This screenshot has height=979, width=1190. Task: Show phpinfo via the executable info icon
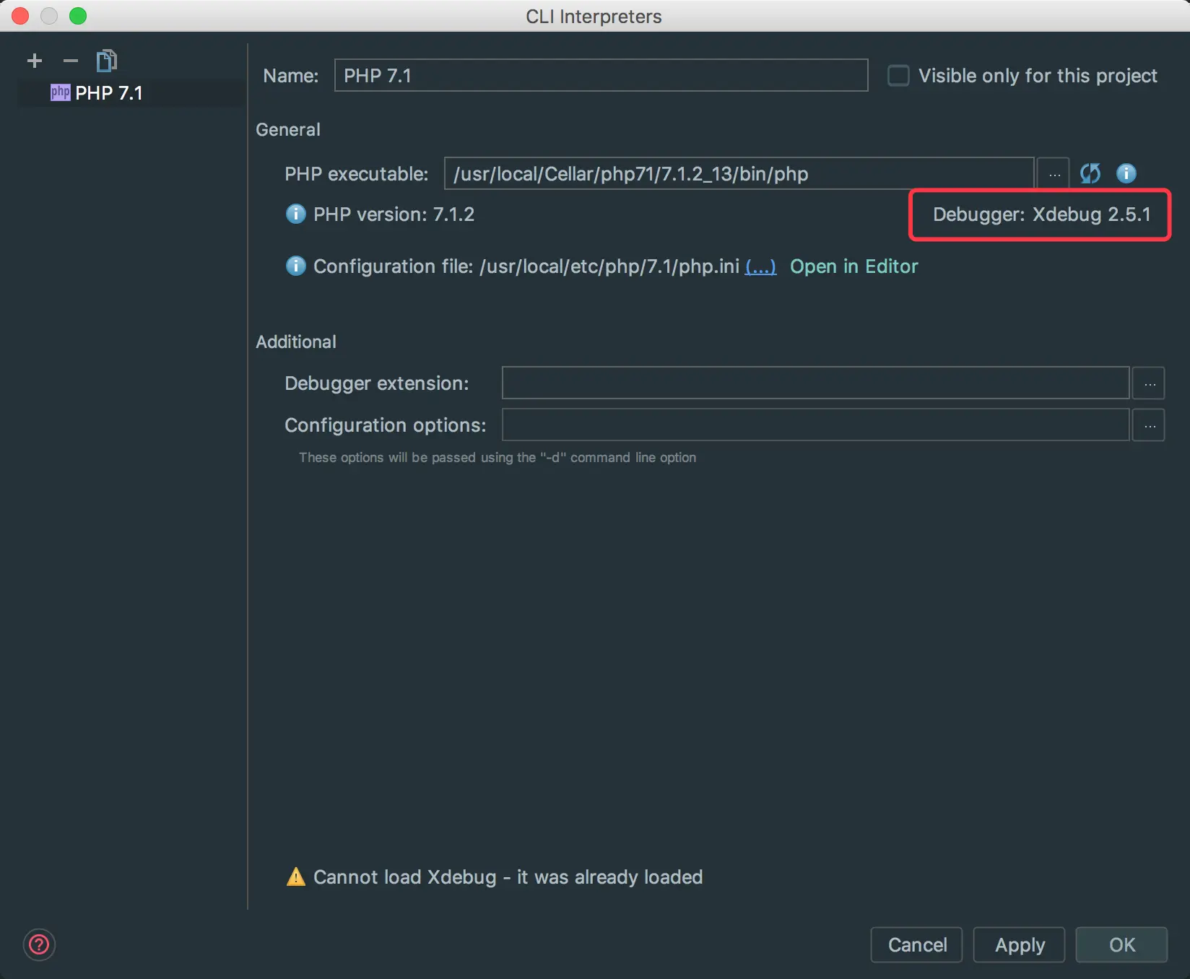pyautogui.click(x=1126, y=173)
